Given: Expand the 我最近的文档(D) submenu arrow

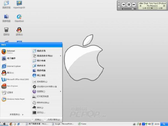Looking at the screenshot, I should (x=60, y=56).
